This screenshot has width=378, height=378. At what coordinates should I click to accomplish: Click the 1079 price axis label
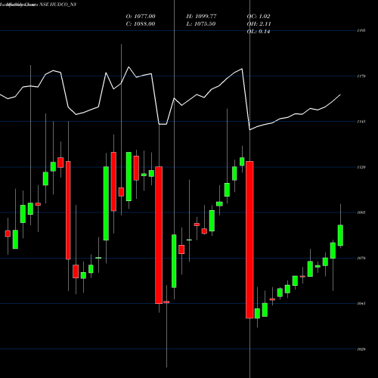[x=361, y=258]
